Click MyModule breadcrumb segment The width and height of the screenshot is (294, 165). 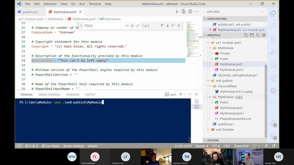tap(55, 19)
